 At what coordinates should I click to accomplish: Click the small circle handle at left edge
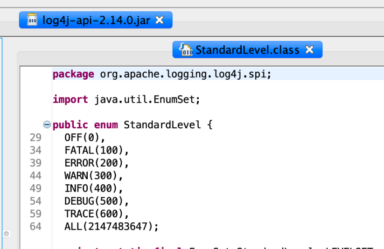[6, 233]
